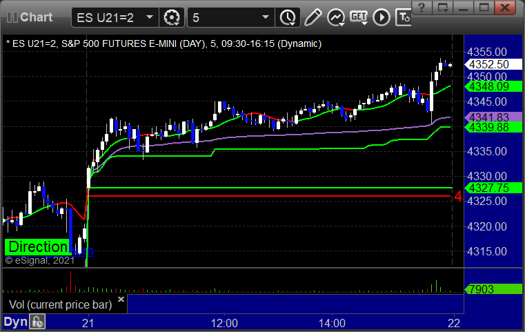Open the GET tools menu

[359, 17]
